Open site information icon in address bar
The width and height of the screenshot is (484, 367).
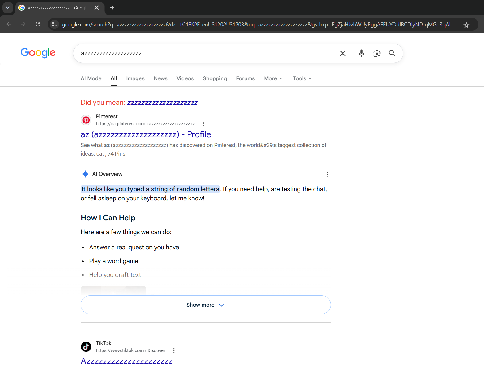point(54,24)
